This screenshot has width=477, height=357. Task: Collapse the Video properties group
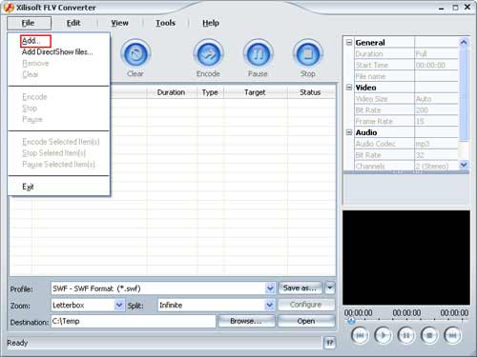[349, 88]
